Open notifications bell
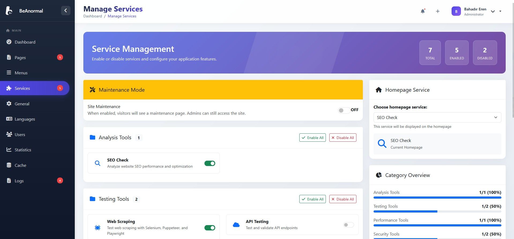 tap(423, 11)
